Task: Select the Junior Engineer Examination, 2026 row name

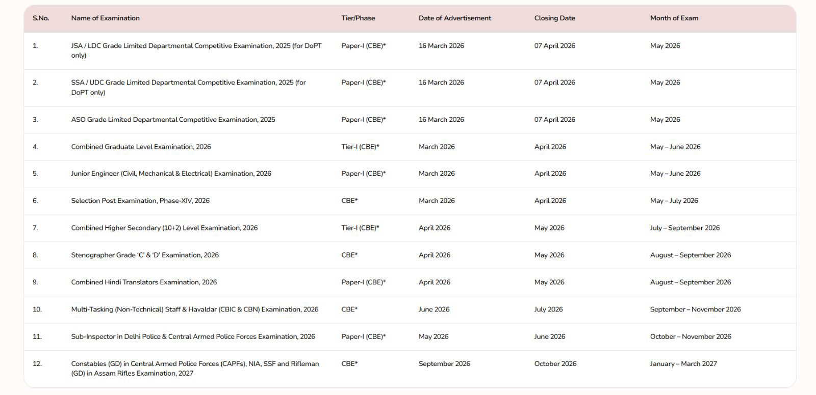Action: 171,174
